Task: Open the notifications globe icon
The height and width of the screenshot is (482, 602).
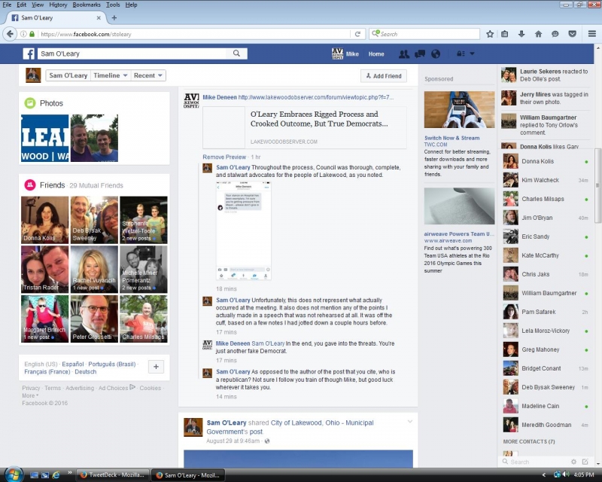Action: (436, 54)
